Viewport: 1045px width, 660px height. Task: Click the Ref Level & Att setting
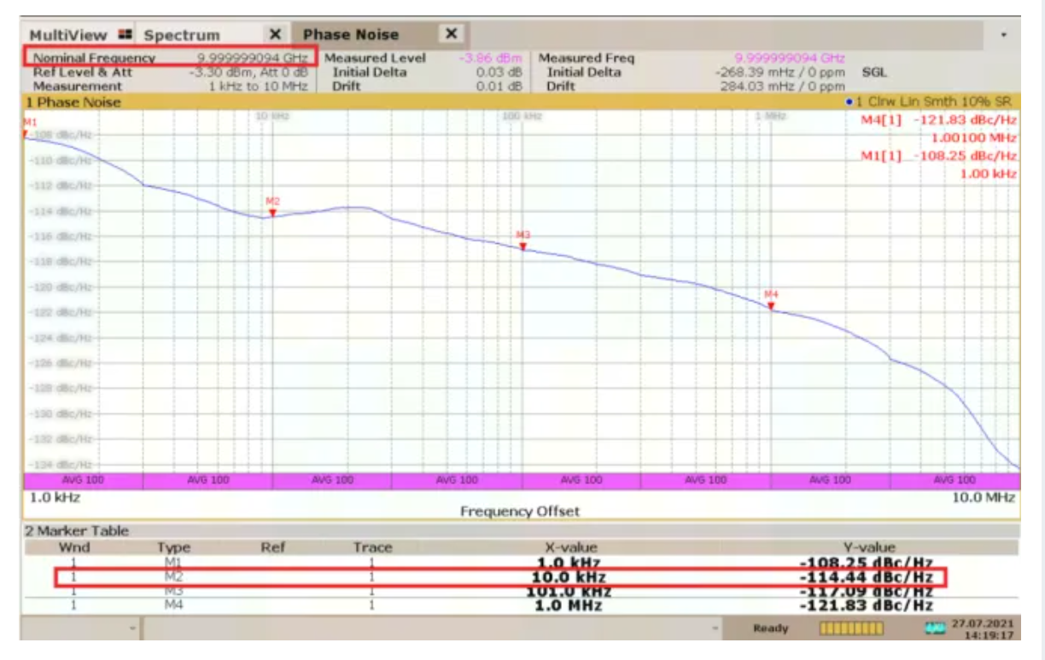click(x=82, y=72)
